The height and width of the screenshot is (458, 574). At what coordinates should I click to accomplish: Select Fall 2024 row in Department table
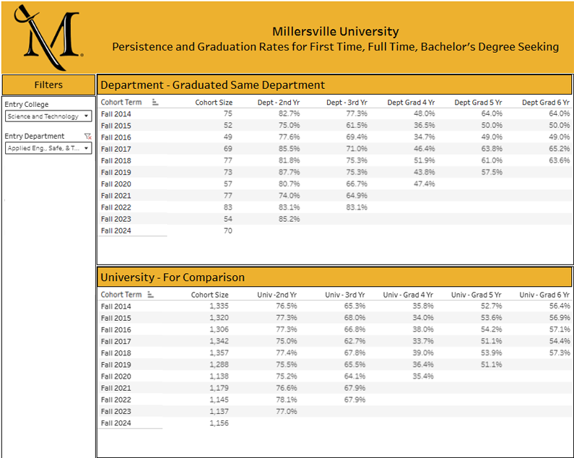pos(335,230)
